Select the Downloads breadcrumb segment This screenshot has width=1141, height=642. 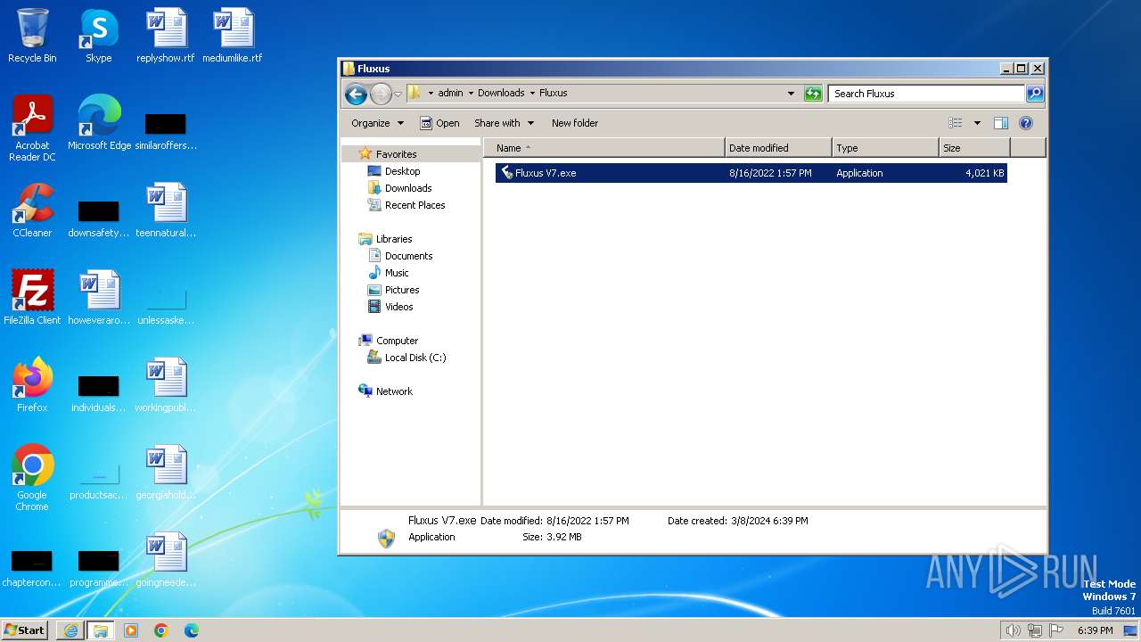point(501,93)
